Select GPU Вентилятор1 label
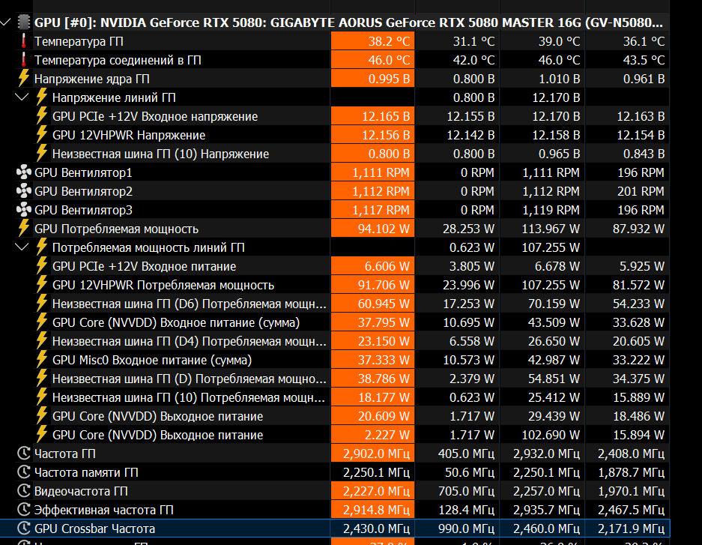702x545 pixels. [x=83, y=173]
